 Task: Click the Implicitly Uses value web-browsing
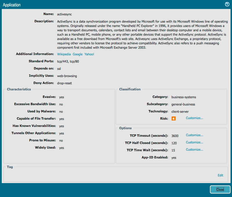[67, 76]
